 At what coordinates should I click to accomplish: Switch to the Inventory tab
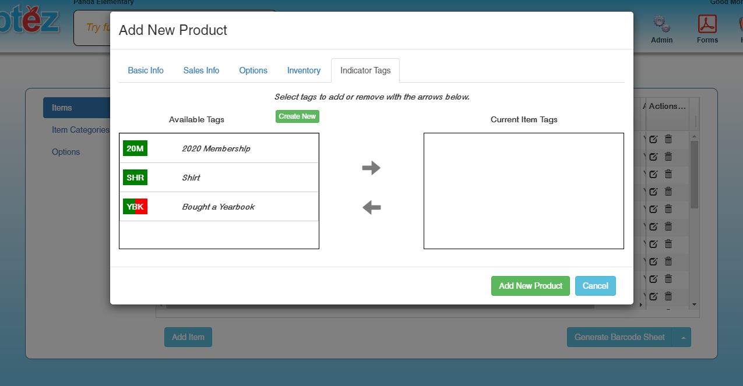coord(304,70)
